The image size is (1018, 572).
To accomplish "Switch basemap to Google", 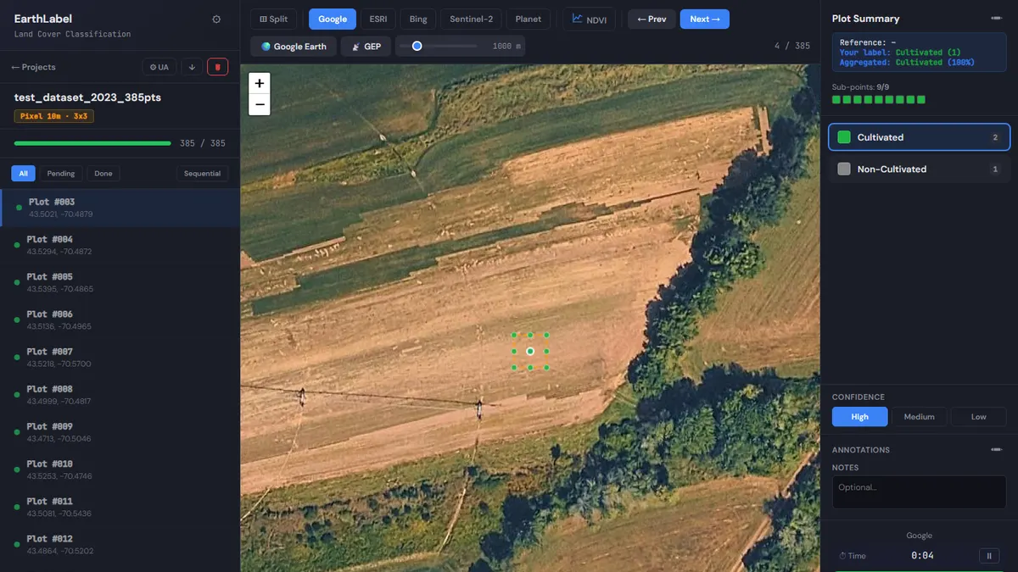I will [x=333, y=19].
